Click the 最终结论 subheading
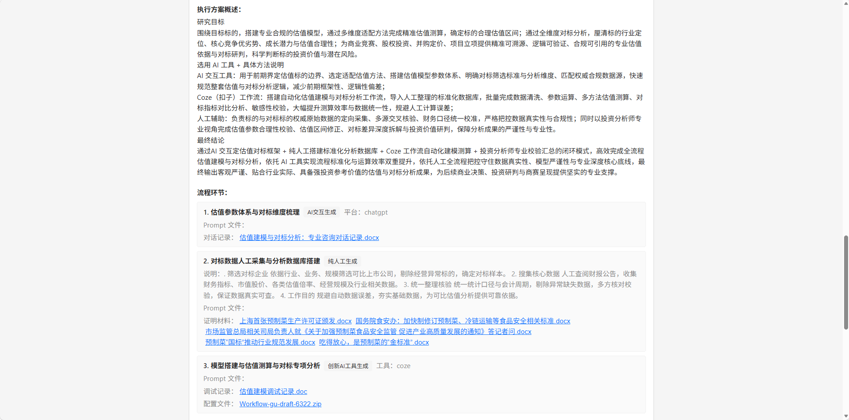 click(x=211, y=141)
